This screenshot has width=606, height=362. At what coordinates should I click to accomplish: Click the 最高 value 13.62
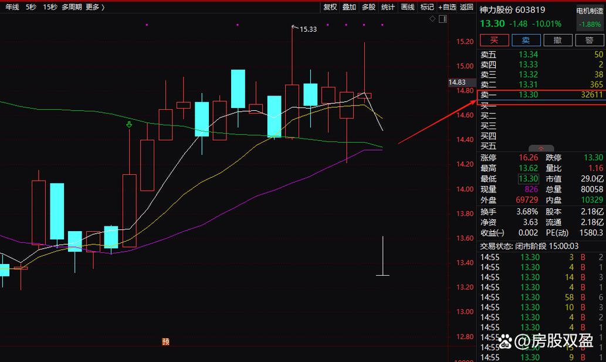coord(529,168)
